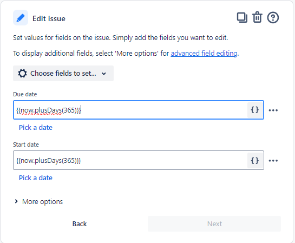The image size is (295, 243).
Task: Click Pick a date under Start date
Action: click(36, 178)
